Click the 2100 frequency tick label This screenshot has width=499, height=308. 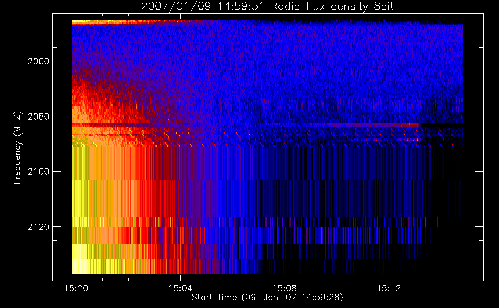[x=39, y=172]
